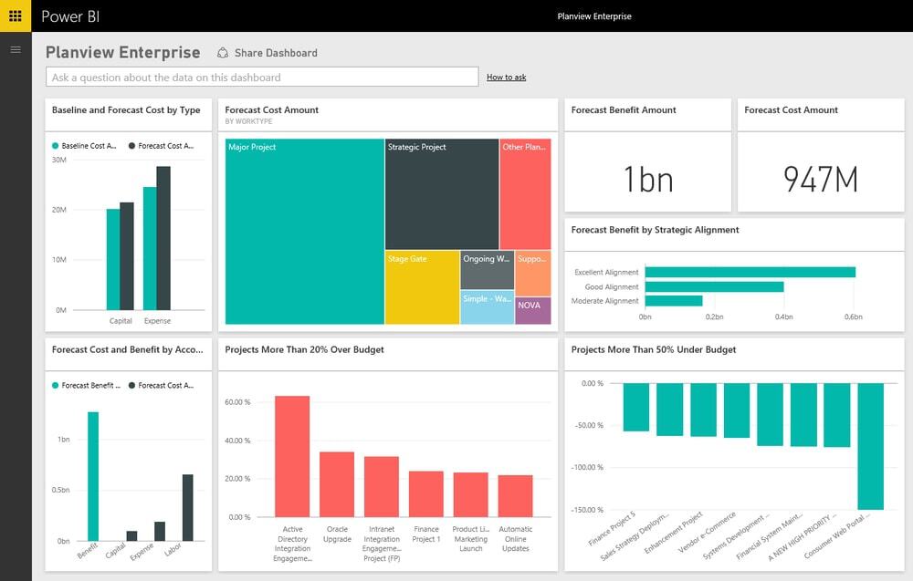Select NOVA purple treemap block
913x581 pixels.
point(533,310)
